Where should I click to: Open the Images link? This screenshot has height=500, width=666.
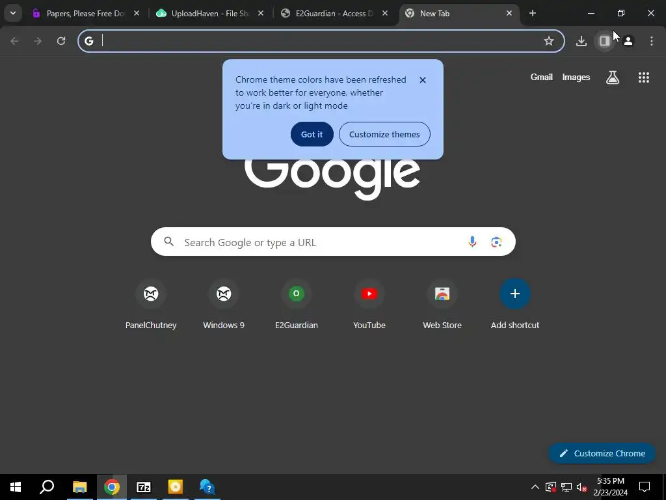[576, 77]
